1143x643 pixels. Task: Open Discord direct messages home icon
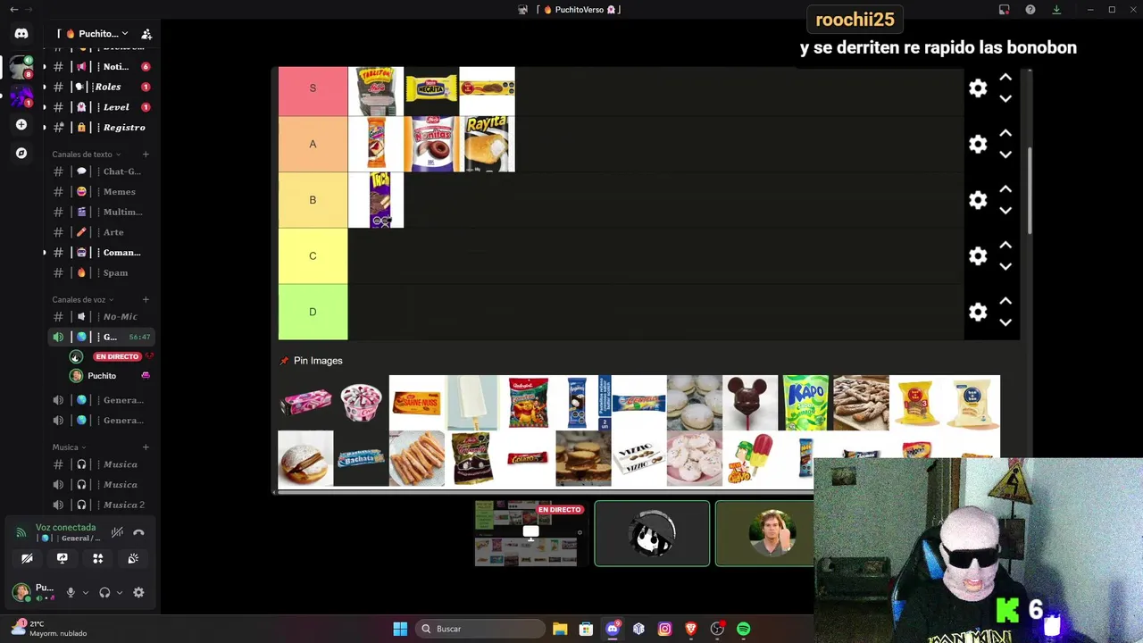tap(21, 34)
